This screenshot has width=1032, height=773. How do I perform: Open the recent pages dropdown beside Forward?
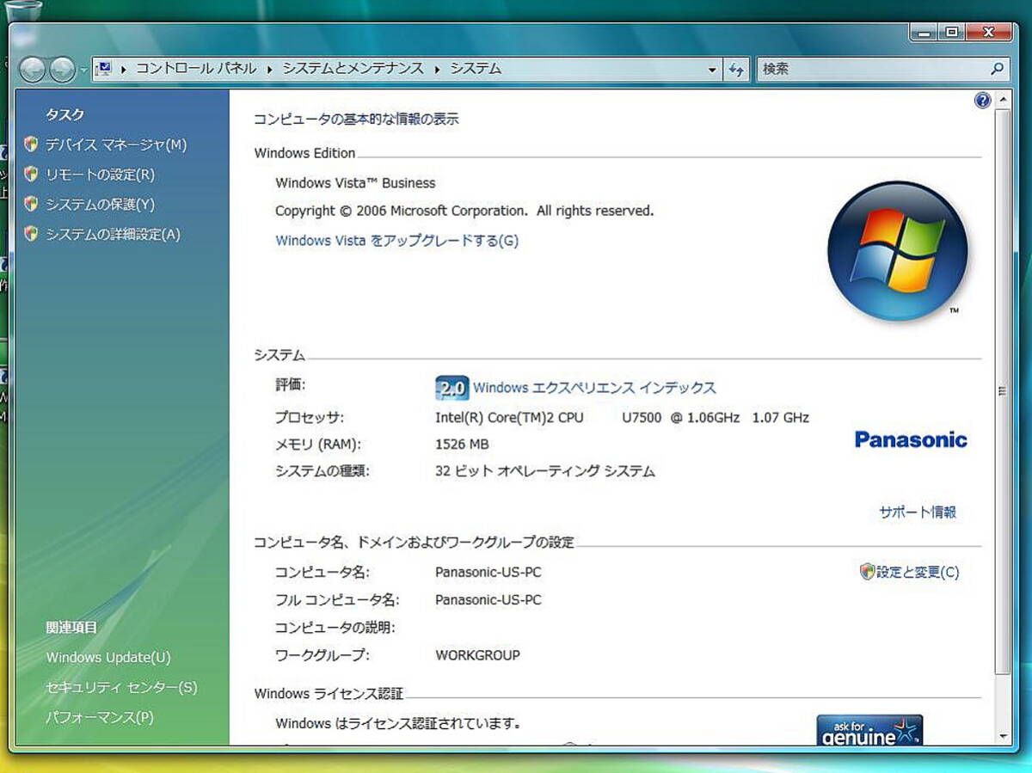pyautogui.click(x=83, y=70)
